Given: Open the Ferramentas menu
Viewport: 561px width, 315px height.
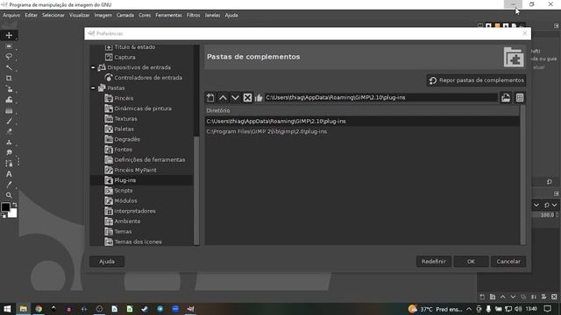Looking at the screenshot, I should 168,16.
